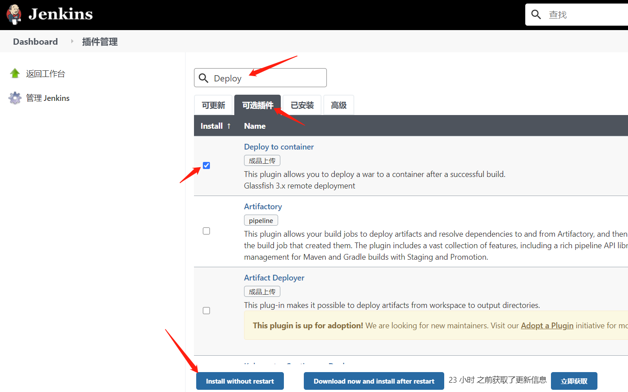Click the magnifier icon in plugin filter box
Viewport: 628px width, 392px height.
pyautogui.click(x=204, y=78)
